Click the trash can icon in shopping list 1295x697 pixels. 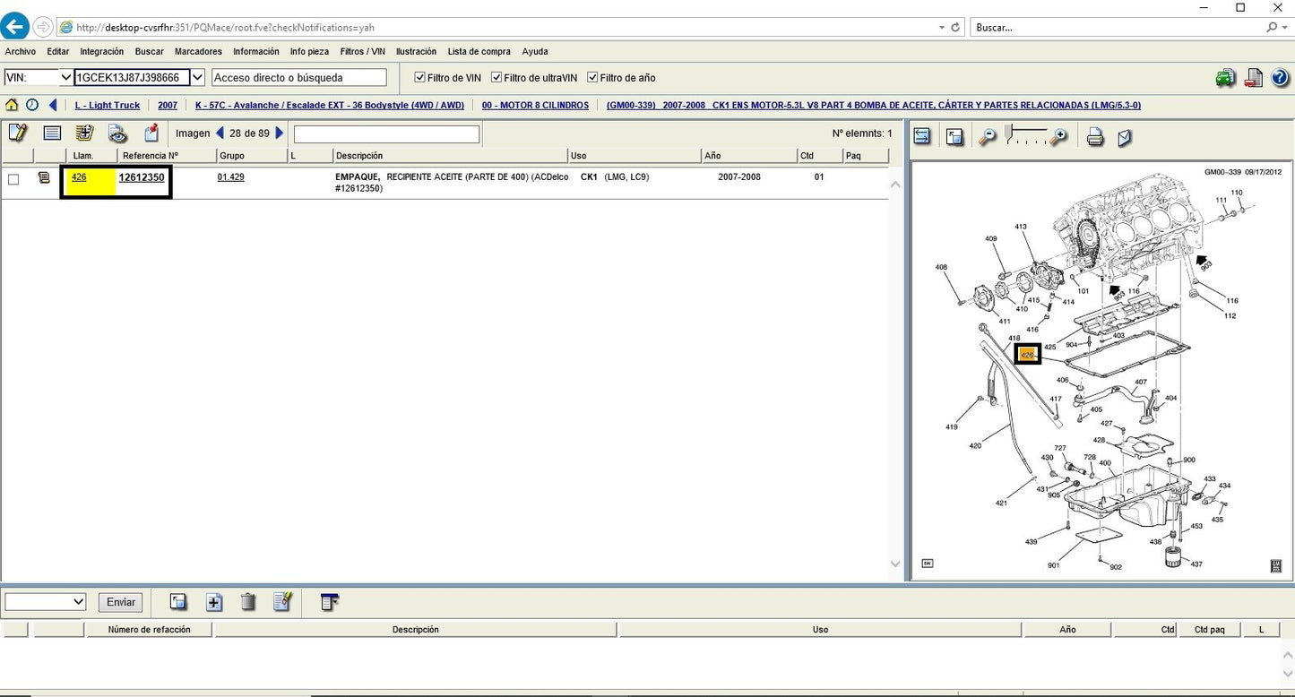248,602
